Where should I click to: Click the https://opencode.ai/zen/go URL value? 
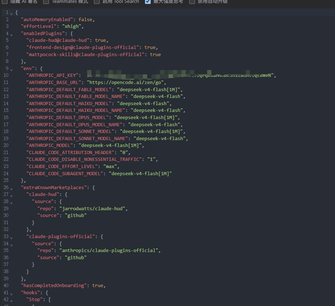(125, 82)
